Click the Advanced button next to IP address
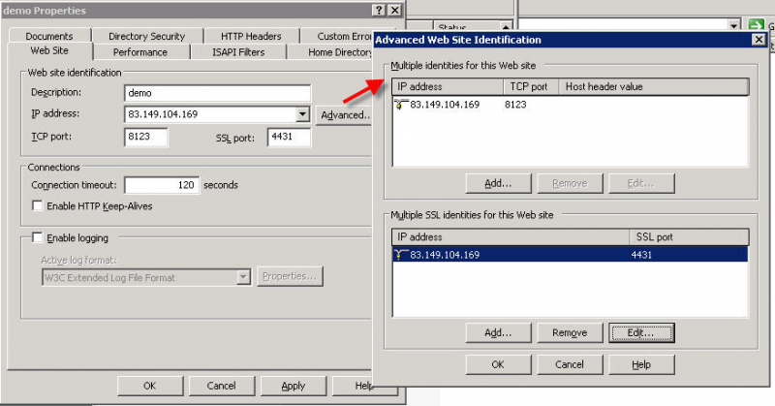The width and height of the screenshot is (775, 406). 345,115
